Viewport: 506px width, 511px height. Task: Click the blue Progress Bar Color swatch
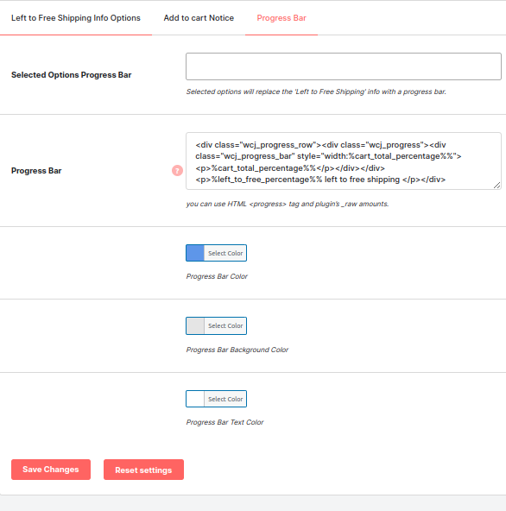[x=195, y=253]
